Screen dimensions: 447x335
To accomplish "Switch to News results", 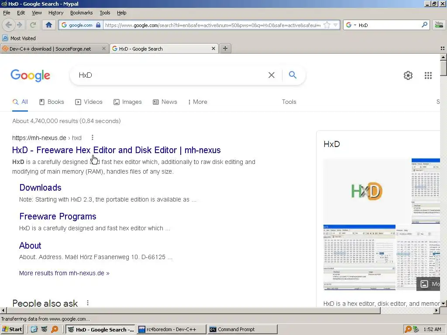I will [x=165, y=102].
